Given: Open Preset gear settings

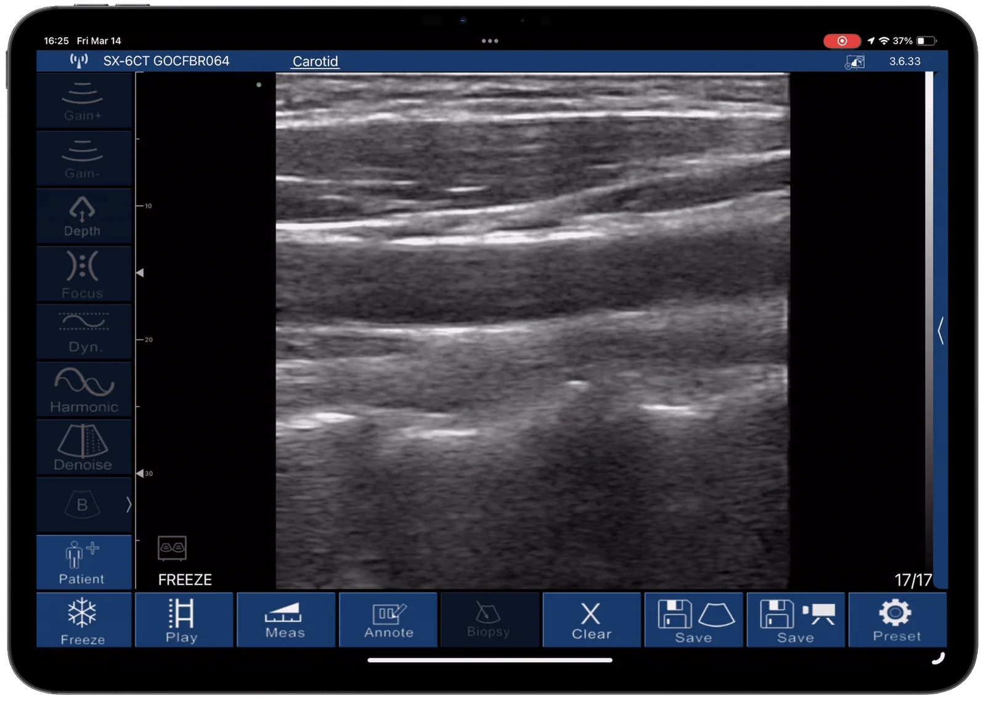Looking at the screenshot, I should pyautogui.click(x=897, y=620).
